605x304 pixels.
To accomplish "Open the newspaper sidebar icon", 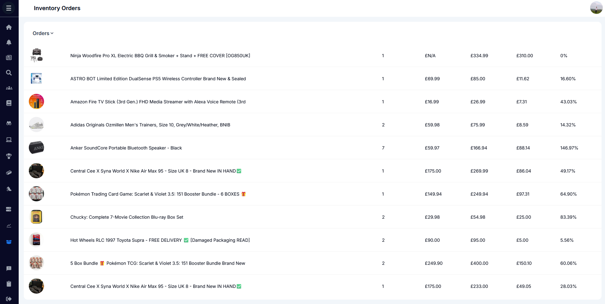I will pos(9,58).
